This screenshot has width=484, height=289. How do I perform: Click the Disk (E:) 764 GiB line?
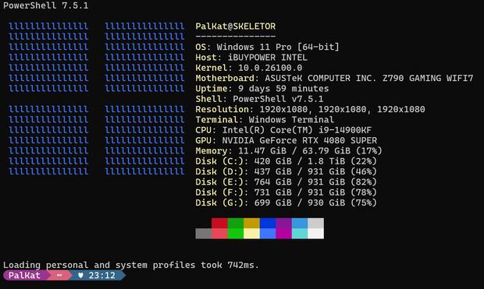point(286,182)
